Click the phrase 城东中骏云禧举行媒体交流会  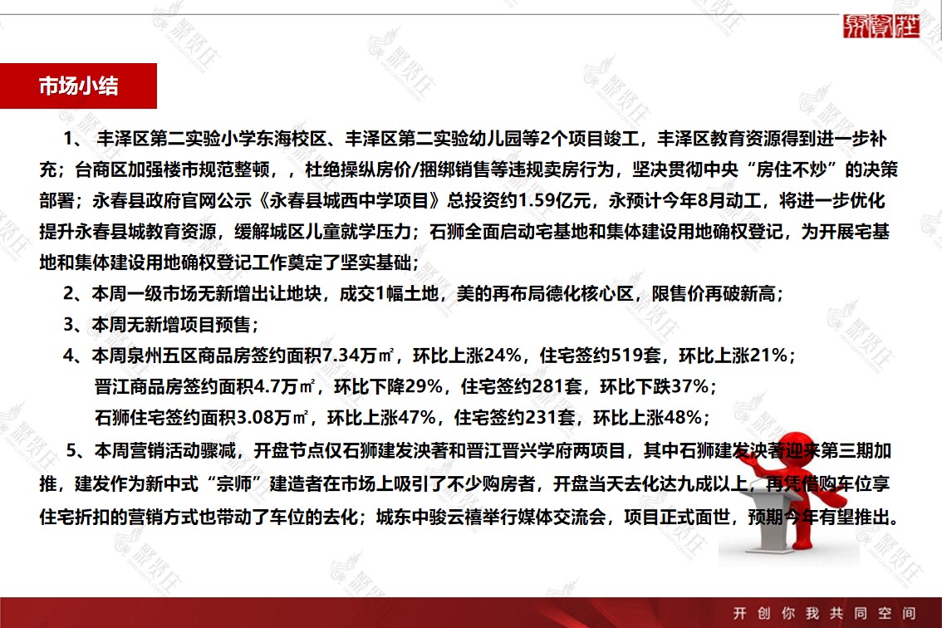491,517
